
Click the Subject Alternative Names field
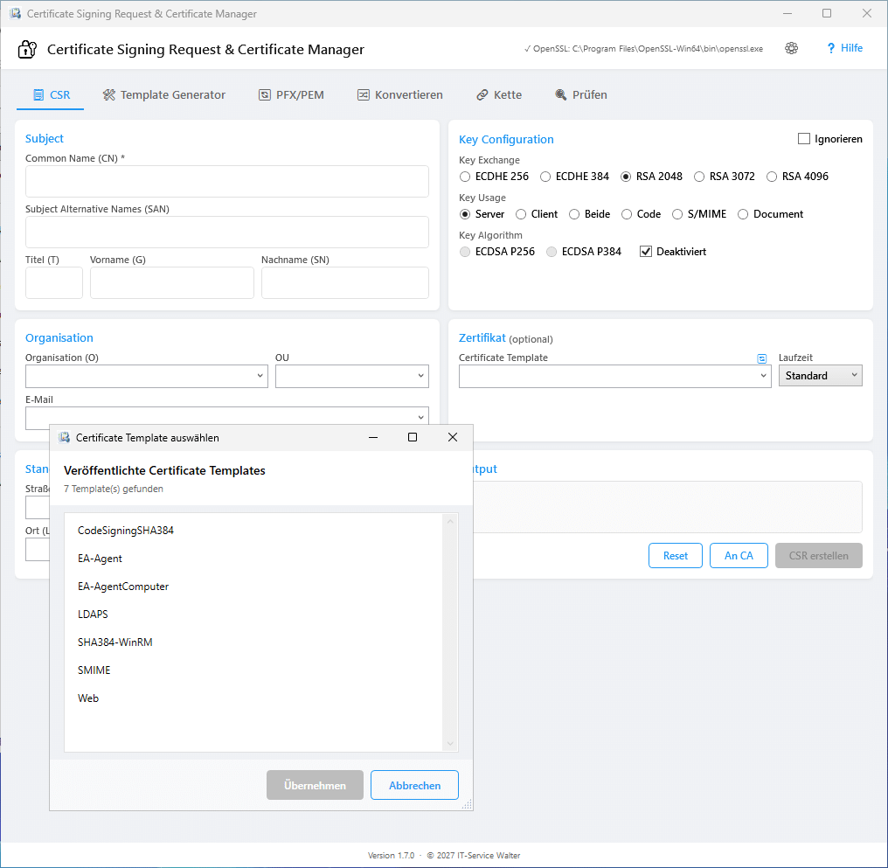[226, 233]
